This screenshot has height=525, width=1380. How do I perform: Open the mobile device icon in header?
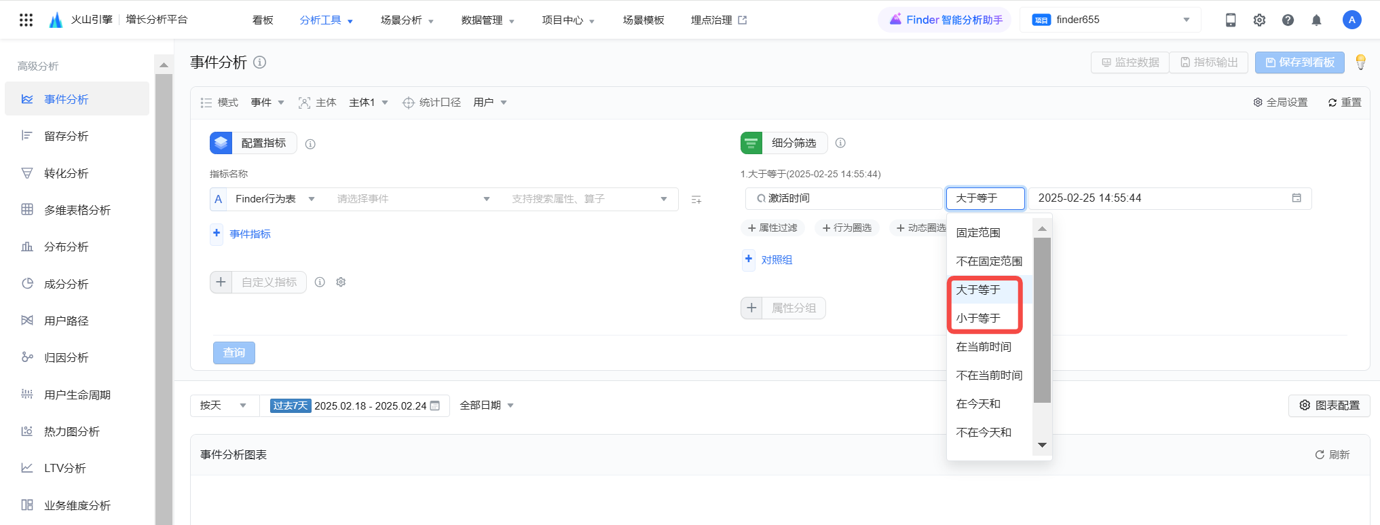click(x=1231, y=20)
